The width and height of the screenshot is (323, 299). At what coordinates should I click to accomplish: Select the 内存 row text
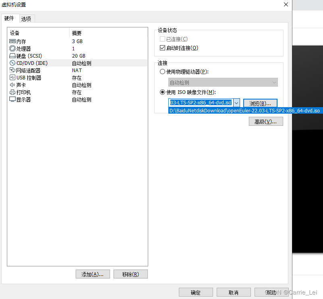21,42
